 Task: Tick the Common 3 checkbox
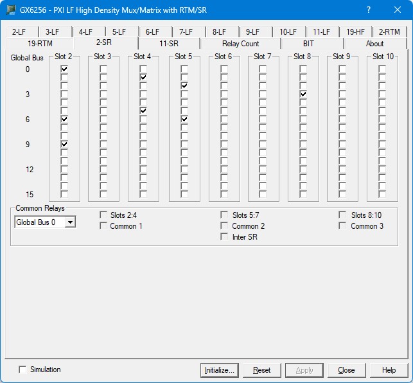pyautogui.click(x=342, y=226)
